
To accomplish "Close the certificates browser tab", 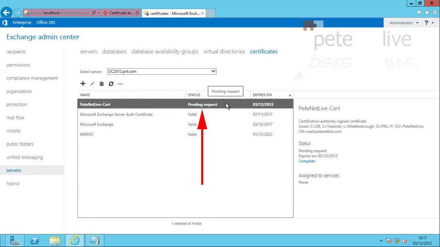I will tap(203, 13).
